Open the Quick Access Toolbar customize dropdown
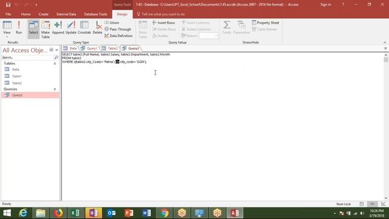 click(x=36, y=5)
